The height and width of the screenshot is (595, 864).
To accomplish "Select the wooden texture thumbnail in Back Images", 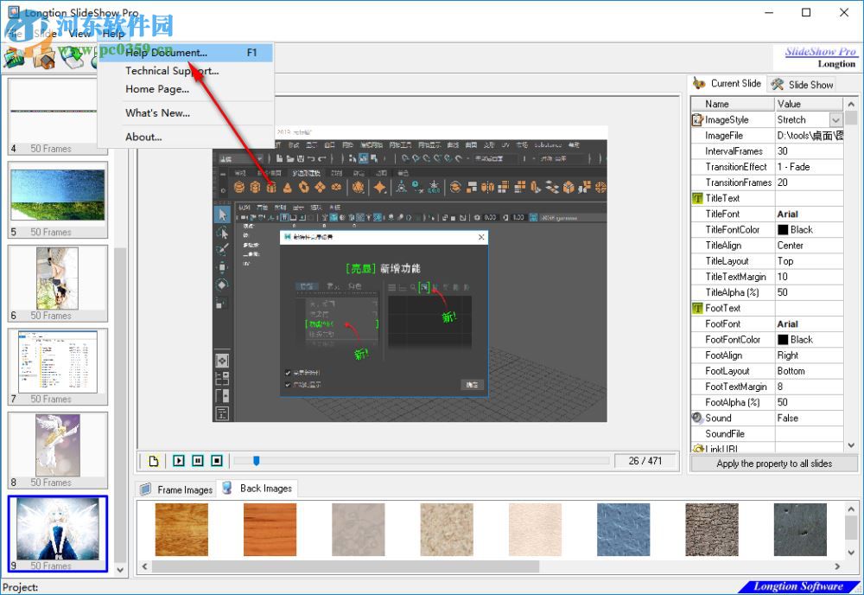I will (x=181, y=528).
